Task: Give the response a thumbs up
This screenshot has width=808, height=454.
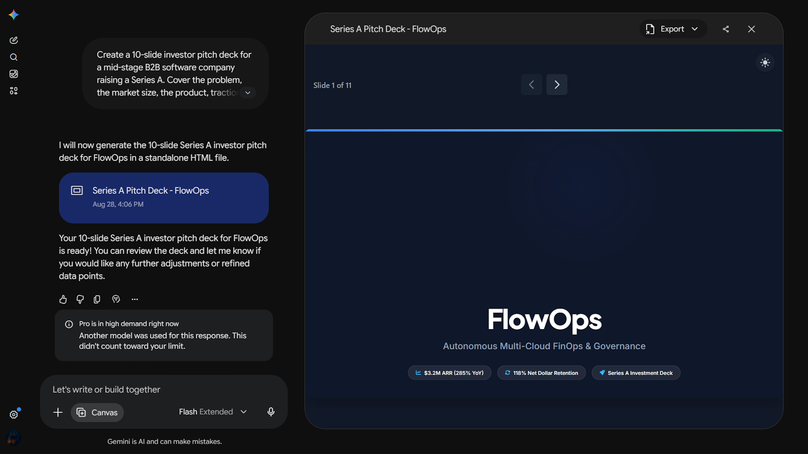Action: point(63,299)
